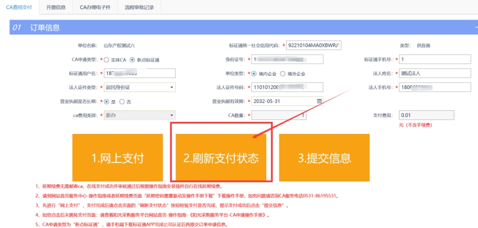Go to the CA费用支付 tab

19,7
